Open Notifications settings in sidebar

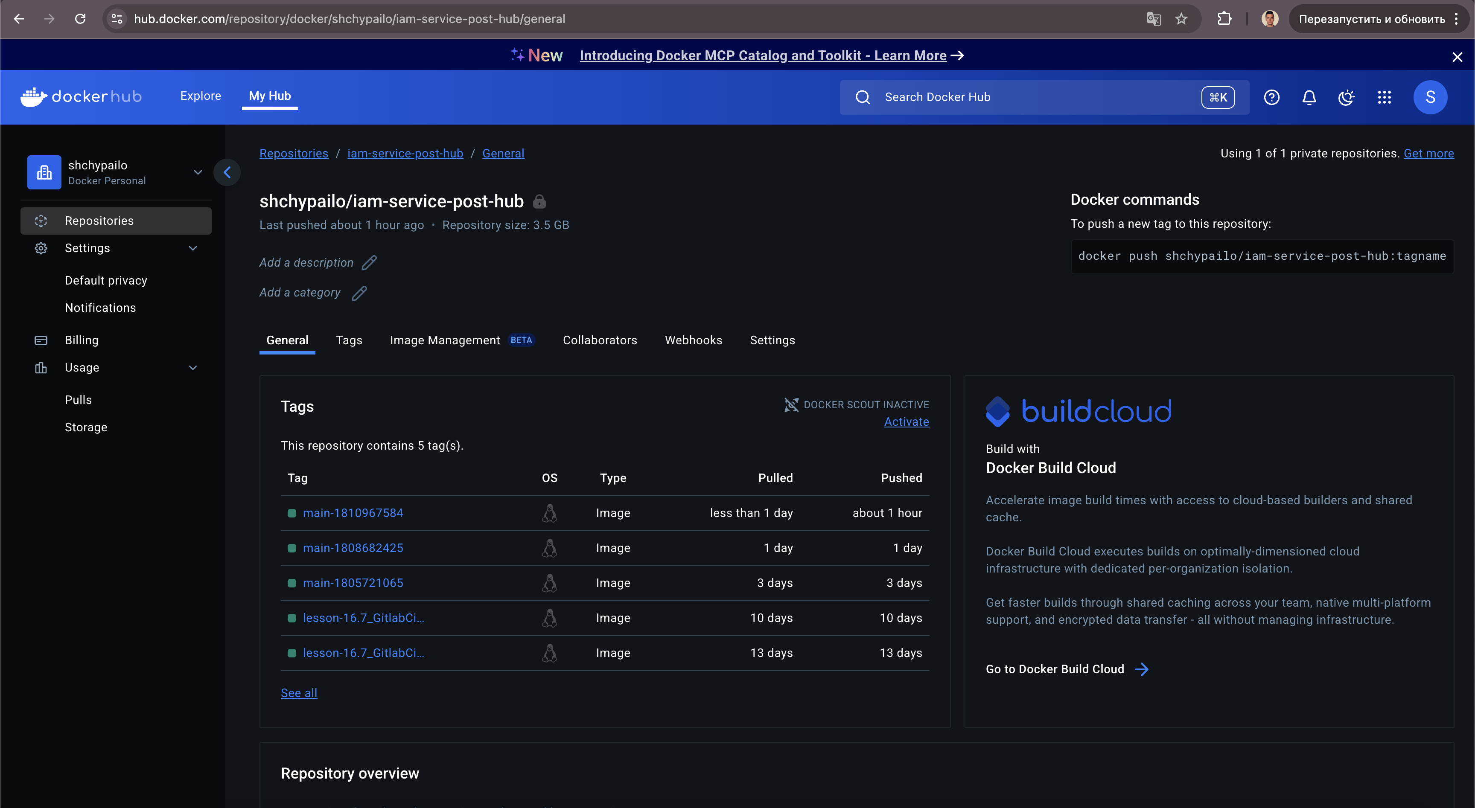click(100, 308)
